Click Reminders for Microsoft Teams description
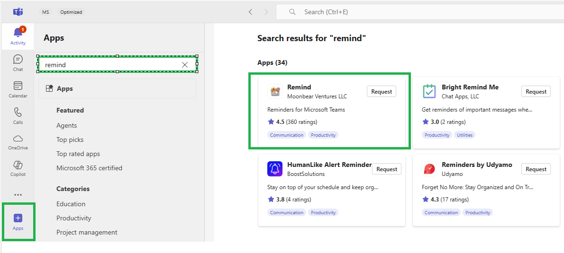 click(x=306, y=109)
